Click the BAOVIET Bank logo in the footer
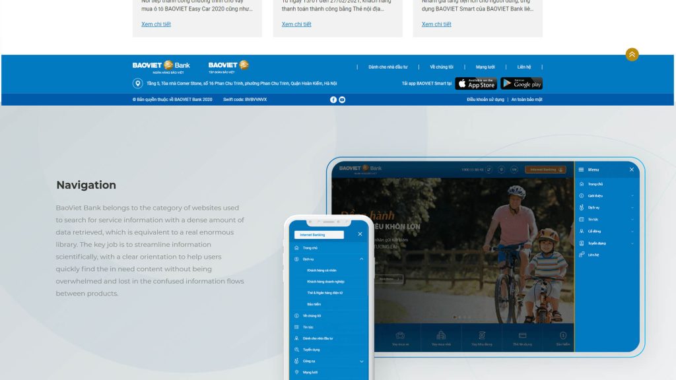 tap(161, 67)
